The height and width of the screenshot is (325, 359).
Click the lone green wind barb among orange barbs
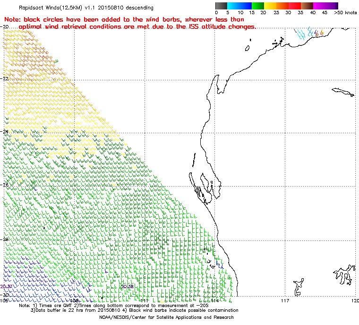click(56, 61)
